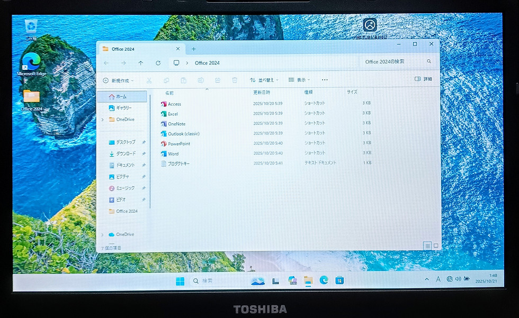Select ミュージック in the navigation pane

(x=123, y=188)
